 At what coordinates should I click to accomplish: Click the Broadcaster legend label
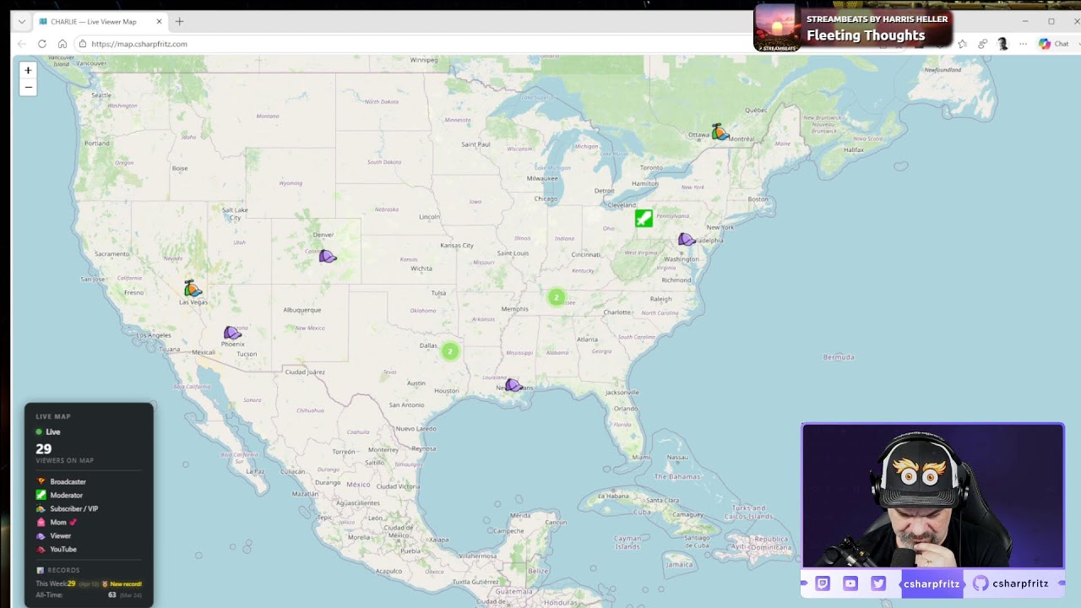coord(68,481)
